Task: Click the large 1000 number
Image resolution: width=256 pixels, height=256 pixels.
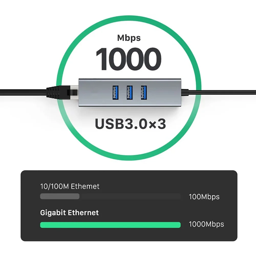Action: point(129,59)
